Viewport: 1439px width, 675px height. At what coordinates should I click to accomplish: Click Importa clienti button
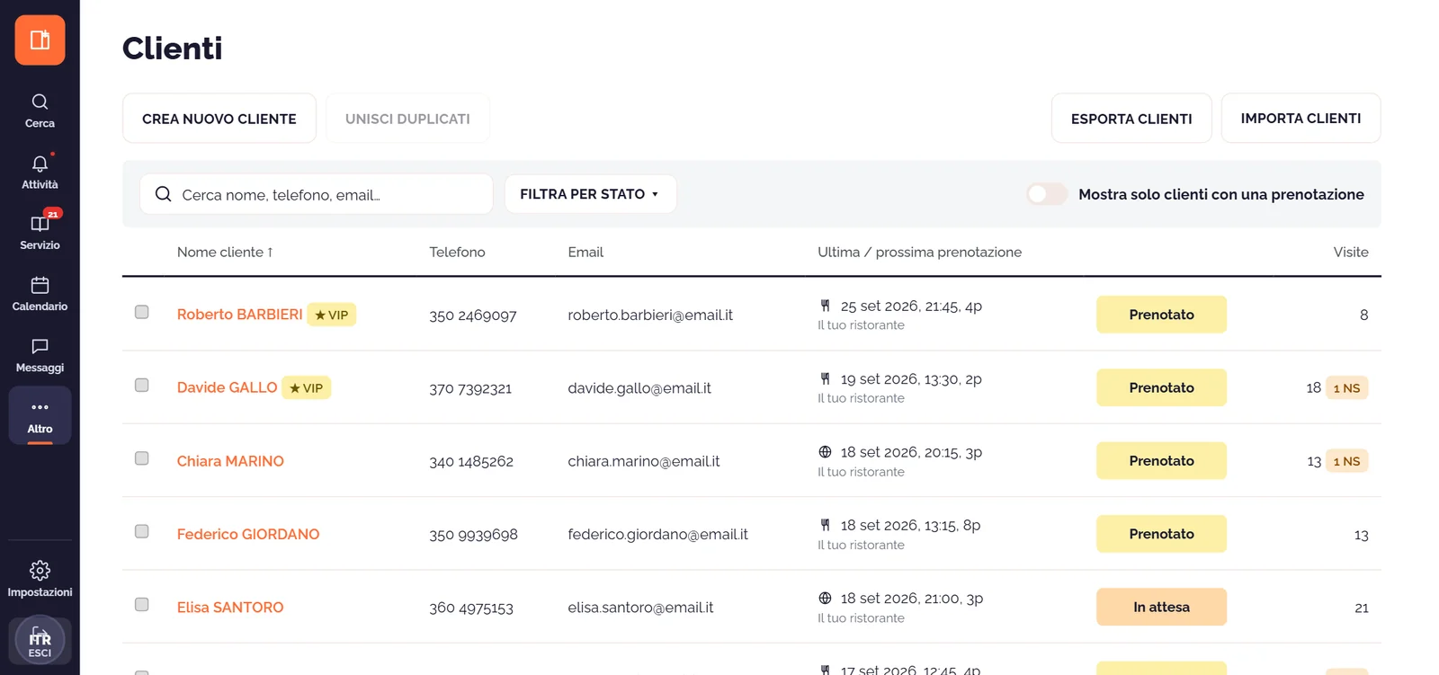(x=1300, y=118)
